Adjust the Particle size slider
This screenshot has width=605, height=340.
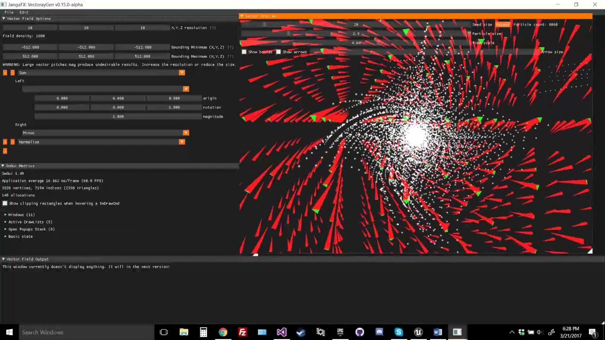(356, 34)
